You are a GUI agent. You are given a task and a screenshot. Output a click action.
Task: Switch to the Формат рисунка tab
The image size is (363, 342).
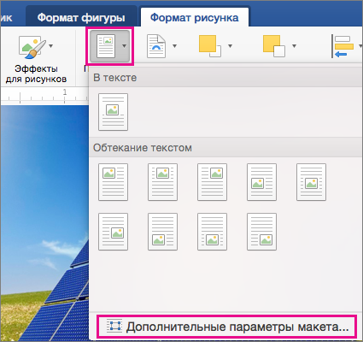(194, 18)
